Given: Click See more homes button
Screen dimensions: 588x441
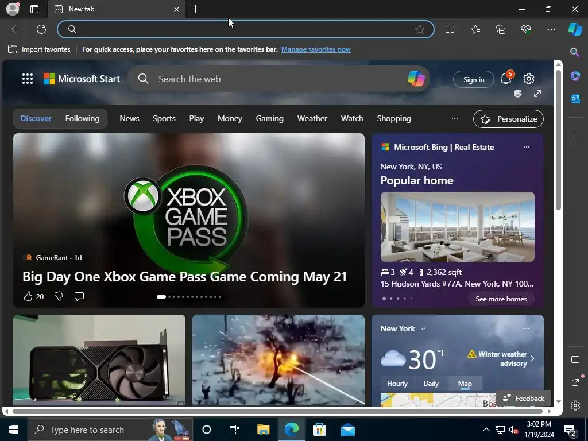Looking at the screenshot, I should 501,299.
